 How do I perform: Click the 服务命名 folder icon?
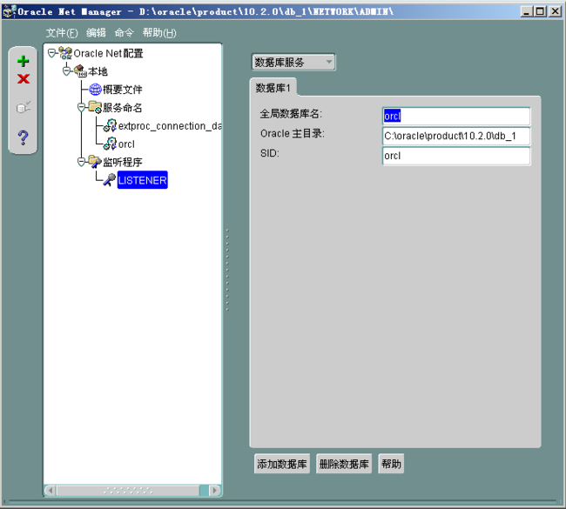95,107
